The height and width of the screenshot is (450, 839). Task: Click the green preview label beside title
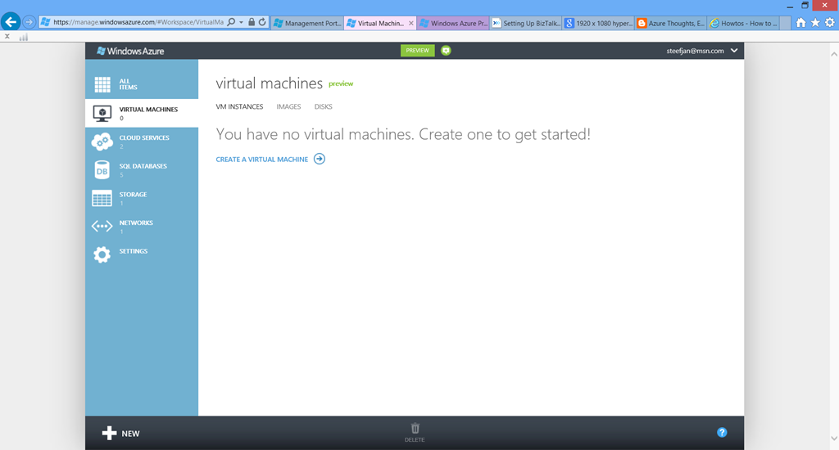pos(341,84)
